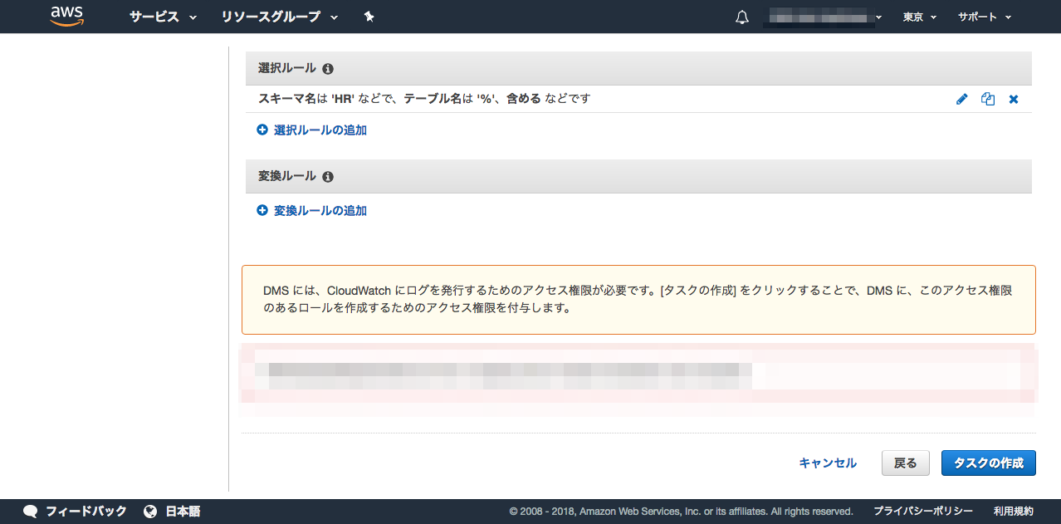The height and width of the screenshot is (524, 1061).
Task: Open the notifications bell
Action: click(742, 17)
